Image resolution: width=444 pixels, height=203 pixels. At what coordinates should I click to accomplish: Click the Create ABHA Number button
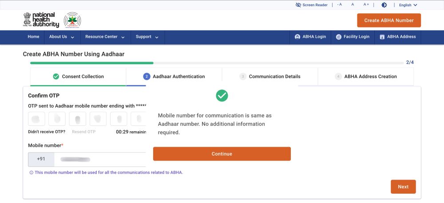pos(389,20)
